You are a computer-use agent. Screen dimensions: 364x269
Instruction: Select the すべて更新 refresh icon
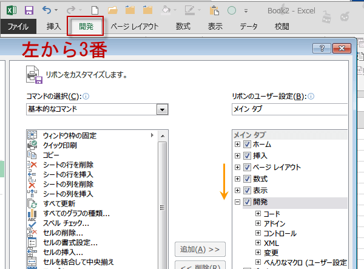tap(33, 203)
